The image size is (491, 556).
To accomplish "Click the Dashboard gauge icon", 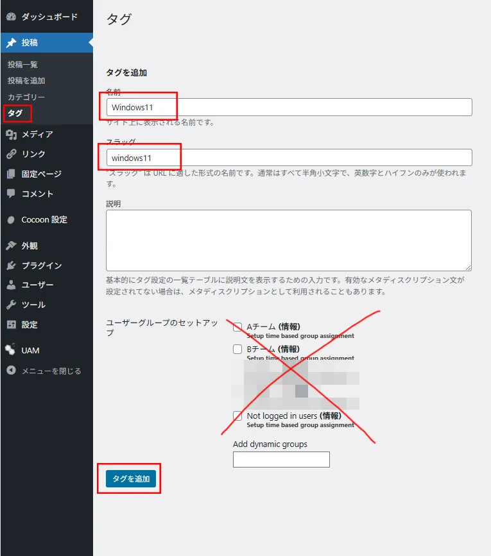I will tap(11, 17).
